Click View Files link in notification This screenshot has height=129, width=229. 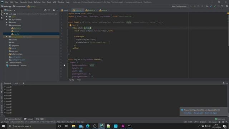click(188, 113)
